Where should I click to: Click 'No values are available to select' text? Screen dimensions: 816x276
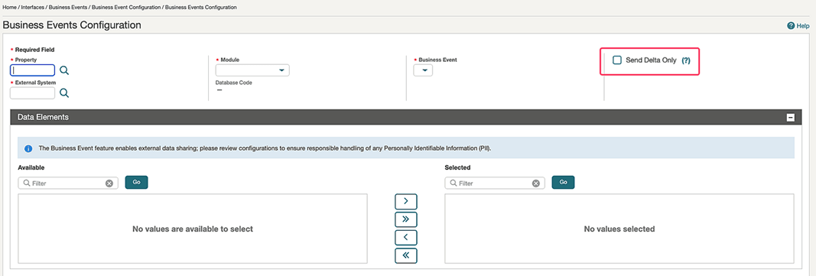click(193, 229)
